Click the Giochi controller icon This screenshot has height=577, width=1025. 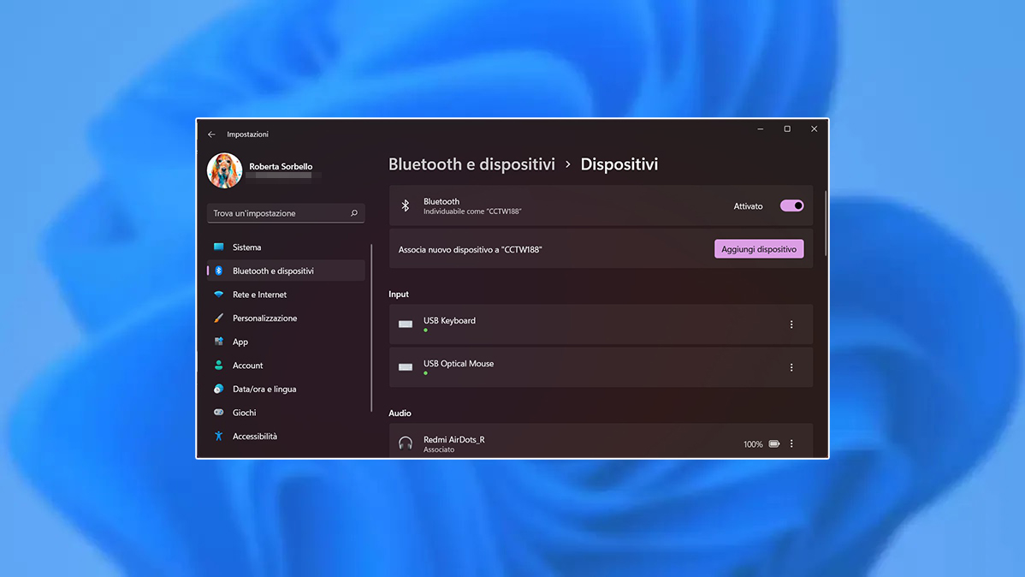point(219,413)
